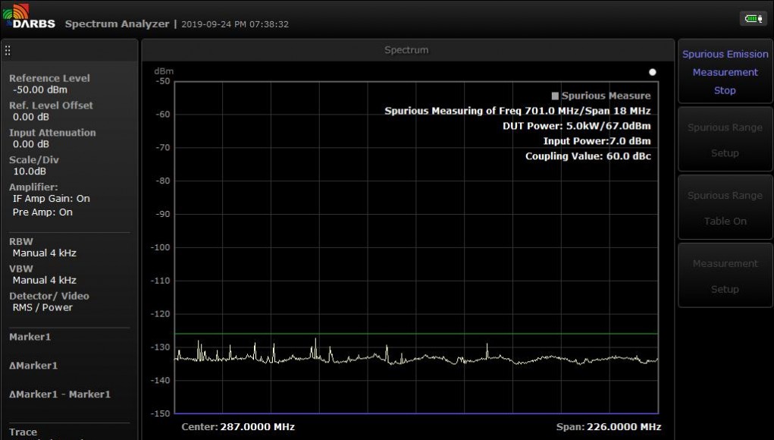This screenshot has height=440, width=774.
Task: Toggle the Spurious Measure legend square
Action: coord(555,96)
